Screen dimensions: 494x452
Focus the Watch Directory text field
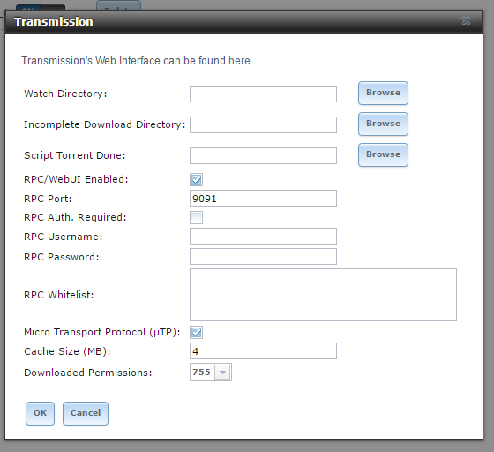coord(263,94)
